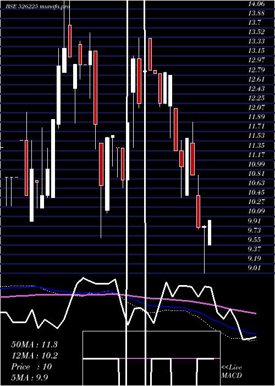Select the 9.55 price axis label

pyautogui.click(x=254, y=240)
